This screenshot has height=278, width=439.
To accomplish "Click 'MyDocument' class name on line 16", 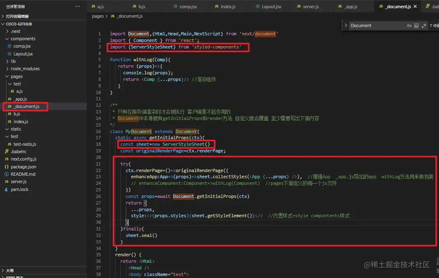I will (x=139, y=131).
